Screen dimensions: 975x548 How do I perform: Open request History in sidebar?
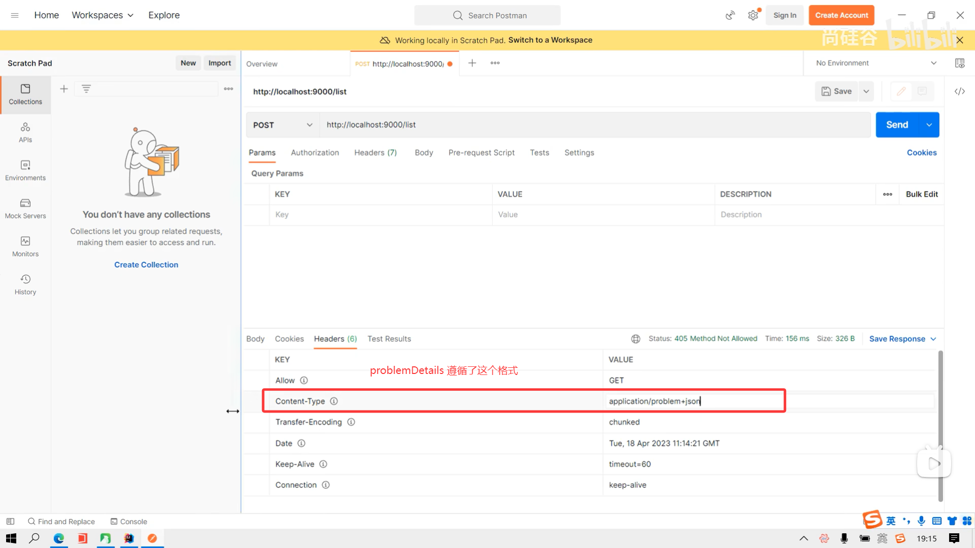click(25, 285)
